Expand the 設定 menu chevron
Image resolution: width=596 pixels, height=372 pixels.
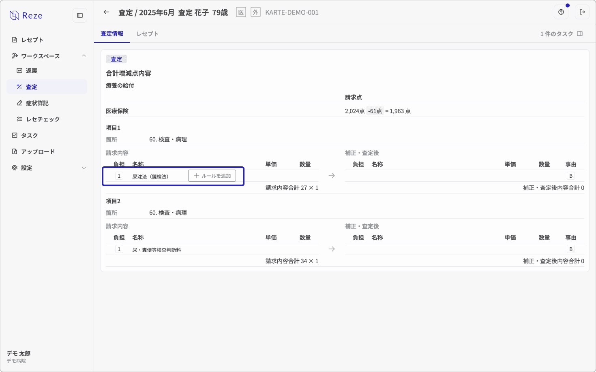click(84, 168)
